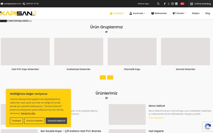Click the search magnifier icon

[158, 4]
